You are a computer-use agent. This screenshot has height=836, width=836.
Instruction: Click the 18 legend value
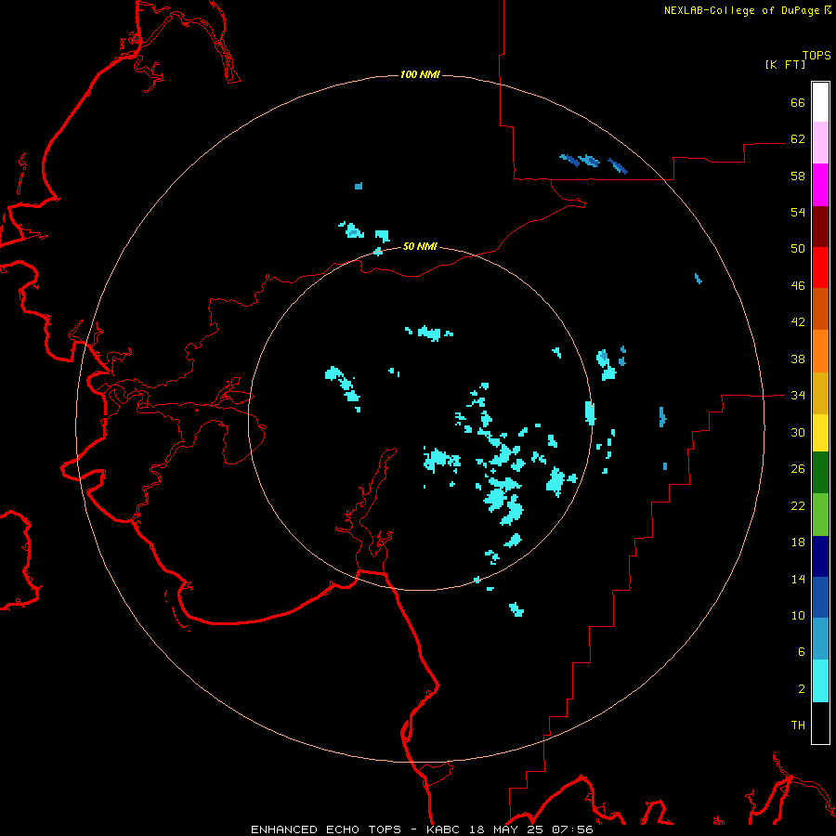point(798,542)
